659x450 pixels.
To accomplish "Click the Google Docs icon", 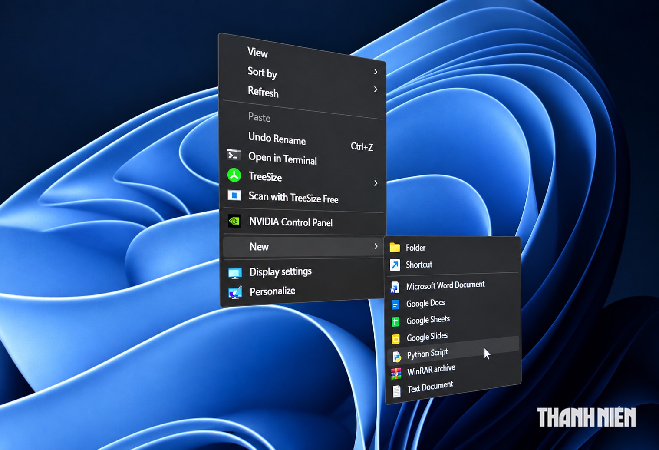I will click(x=395, y=304).
